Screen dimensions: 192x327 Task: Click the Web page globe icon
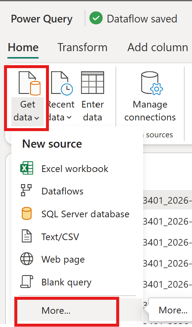click(x=26, y=259)
